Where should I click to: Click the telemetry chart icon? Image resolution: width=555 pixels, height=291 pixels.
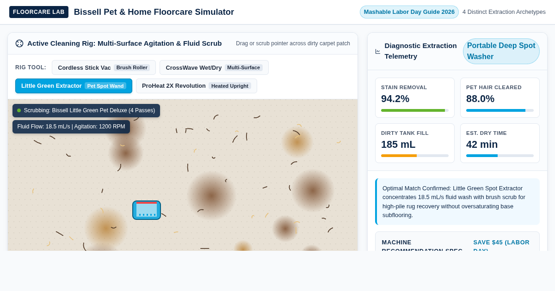tap(378, 51)
